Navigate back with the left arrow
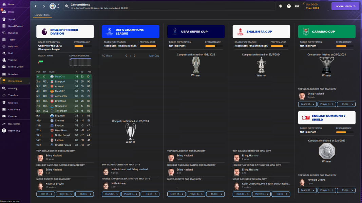362x203 pixels. point(36,6)
